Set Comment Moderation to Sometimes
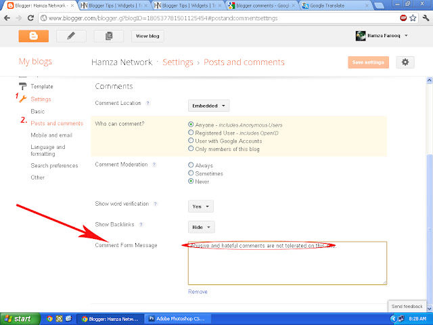433x325 pixels. pyautogui.click(x=191, y=173)
